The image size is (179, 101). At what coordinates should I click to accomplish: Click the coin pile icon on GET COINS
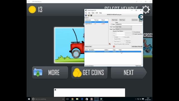pos(77,73)
